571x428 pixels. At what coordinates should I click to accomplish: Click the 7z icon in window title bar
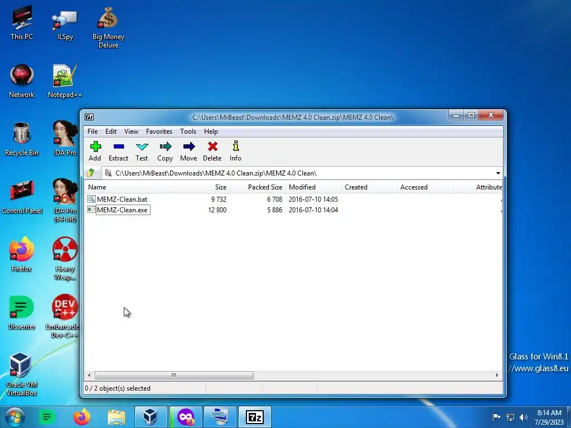click(89, 117)
